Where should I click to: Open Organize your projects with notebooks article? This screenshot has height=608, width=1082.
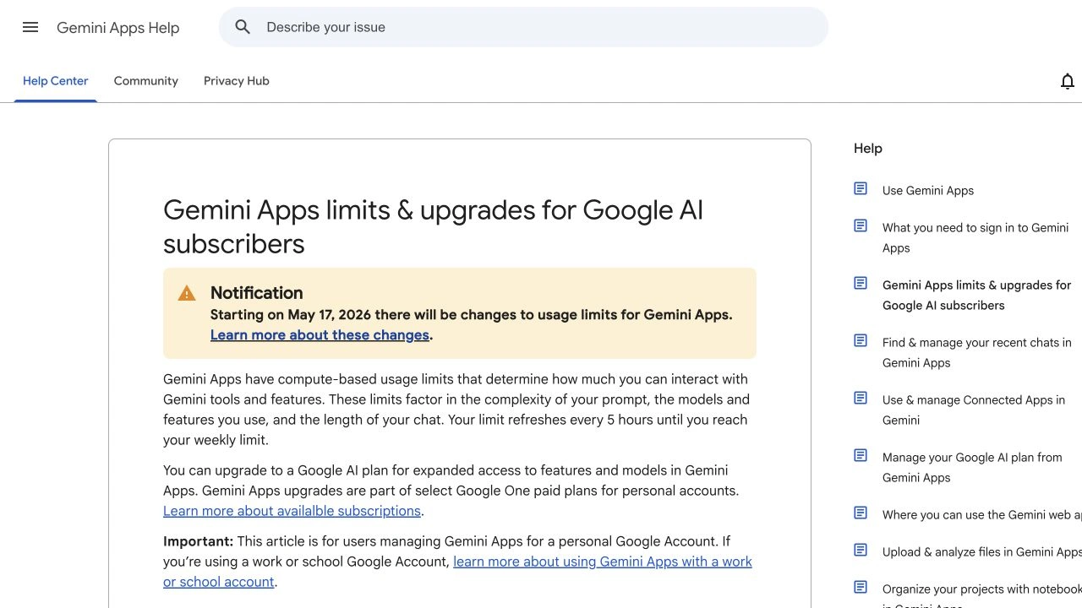[982, 594]
